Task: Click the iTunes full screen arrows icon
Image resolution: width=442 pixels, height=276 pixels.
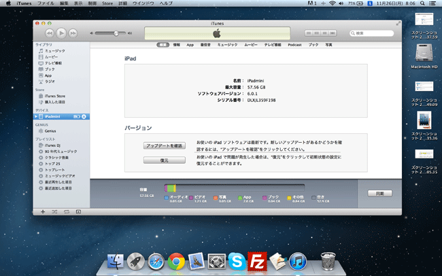Action: click(x=398, y=24)
